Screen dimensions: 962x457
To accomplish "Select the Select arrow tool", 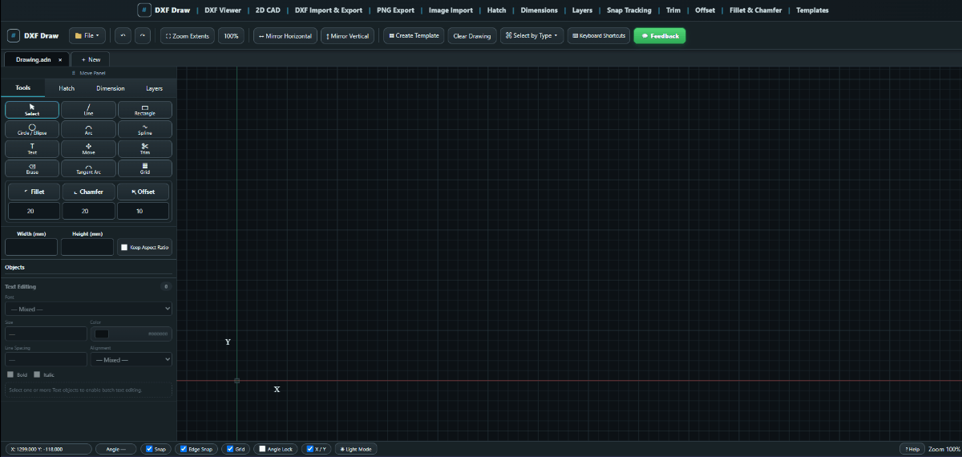I will (32, 110).
